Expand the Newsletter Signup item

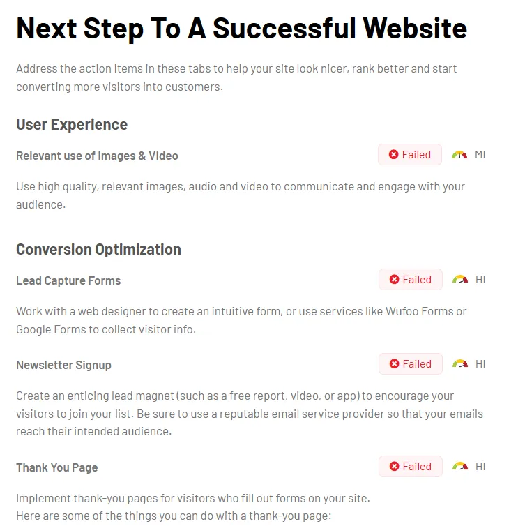63,366
